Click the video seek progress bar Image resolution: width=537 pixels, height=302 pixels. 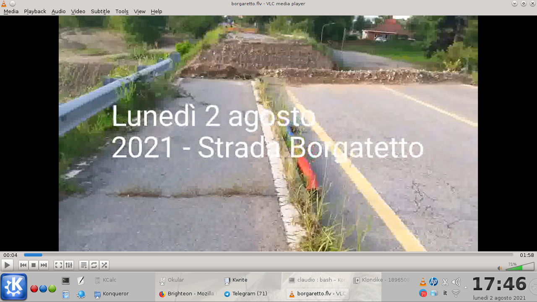click(x=268, y=255)
